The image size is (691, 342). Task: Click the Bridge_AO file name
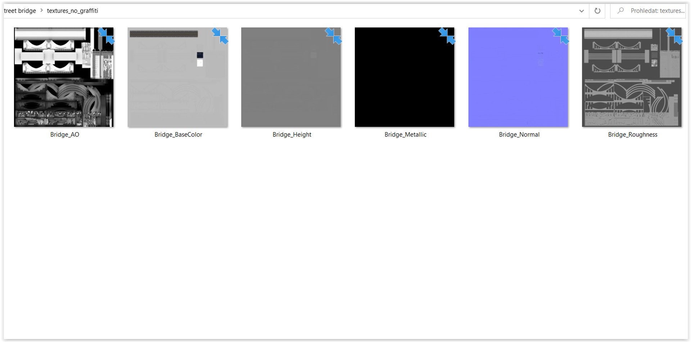click(65, 135)
